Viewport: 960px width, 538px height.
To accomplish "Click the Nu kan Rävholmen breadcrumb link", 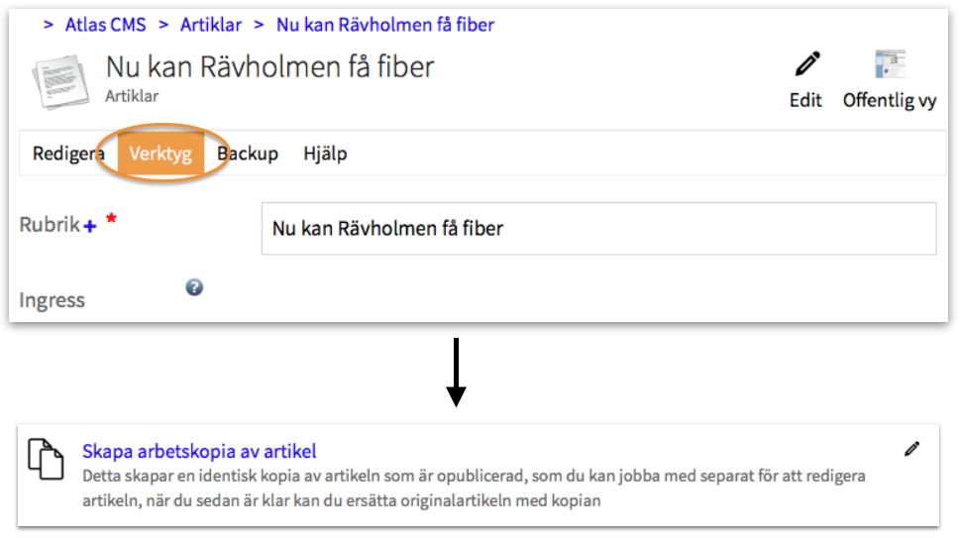I will (385, 25).
